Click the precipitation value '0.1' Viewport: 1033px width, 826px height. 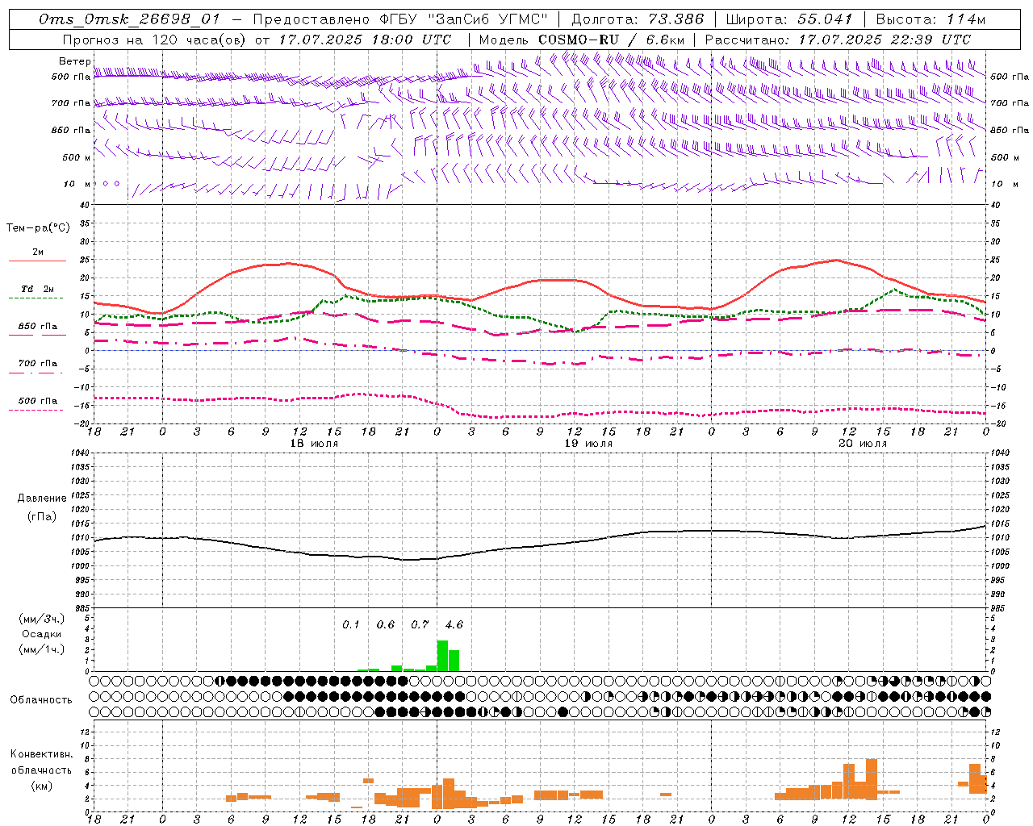tap(351, 624)
